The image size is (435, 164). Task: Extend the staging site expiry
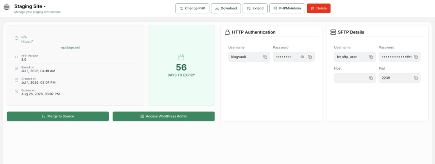255,8
